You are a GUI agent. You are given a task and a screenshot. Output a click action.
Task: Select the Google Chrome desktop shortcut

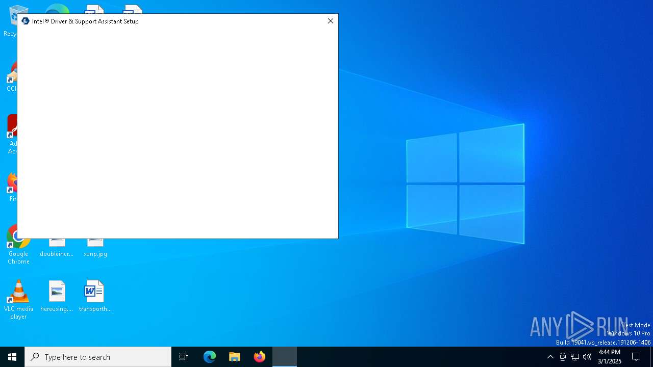[18, 245]
